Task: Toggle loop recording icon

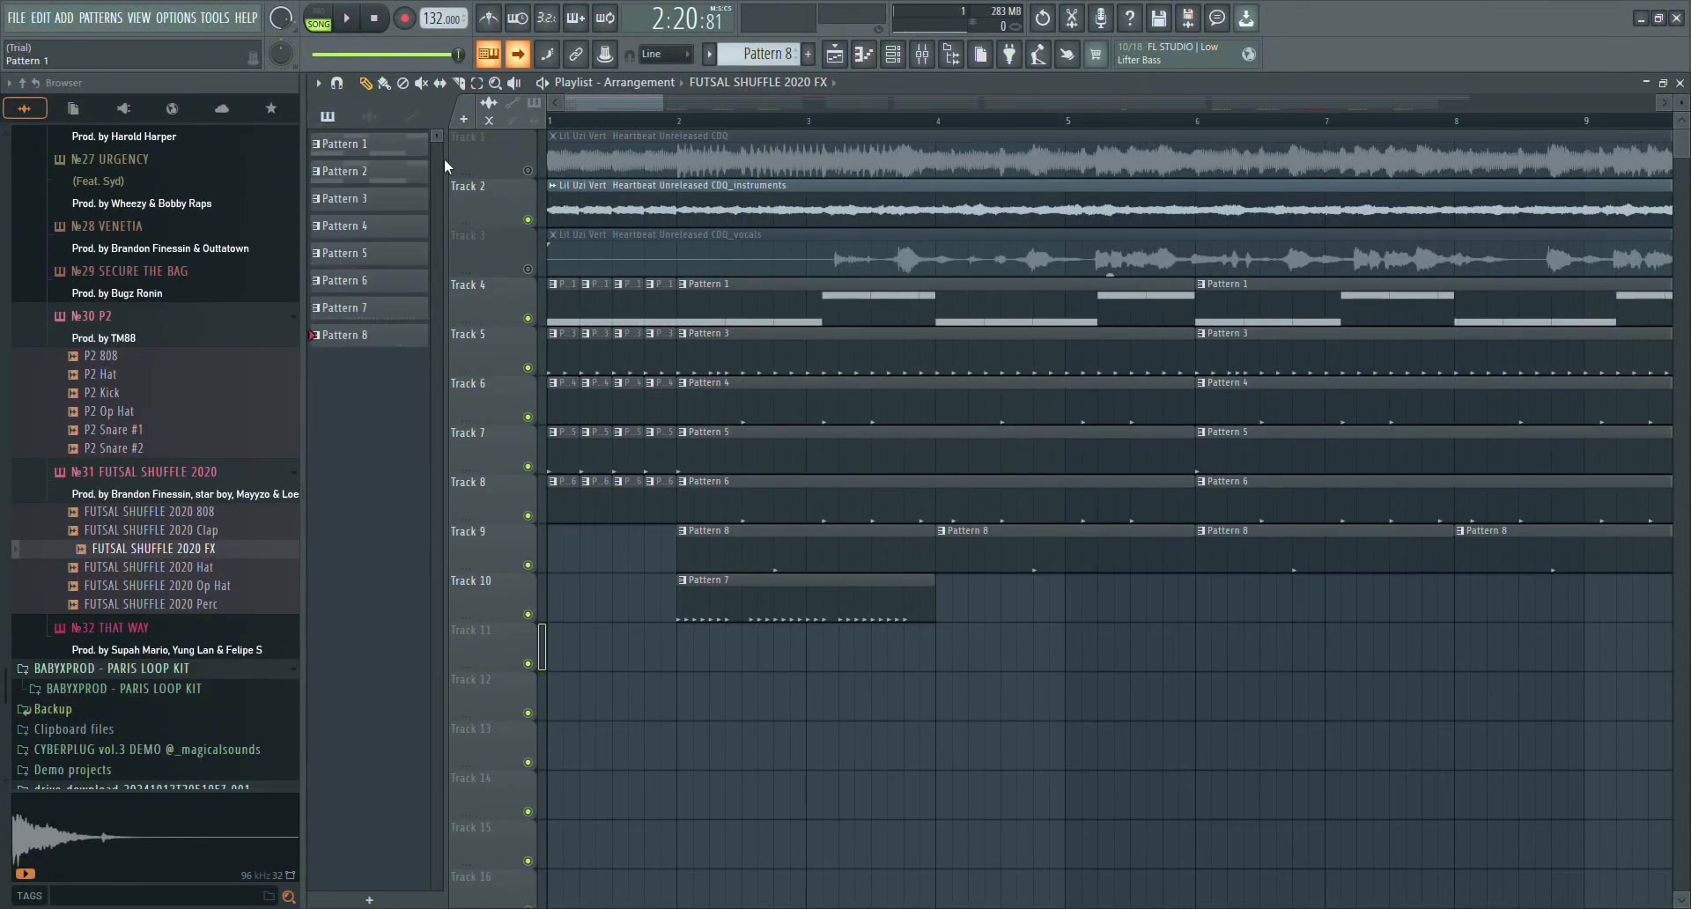Action: (x=605, y=18)
